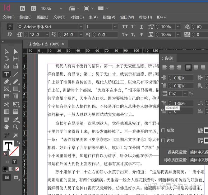Expand the Adobe 宋体 Std font dropdown
The image size is (208, 195).
pyautogui.click(x=81, y=27)
